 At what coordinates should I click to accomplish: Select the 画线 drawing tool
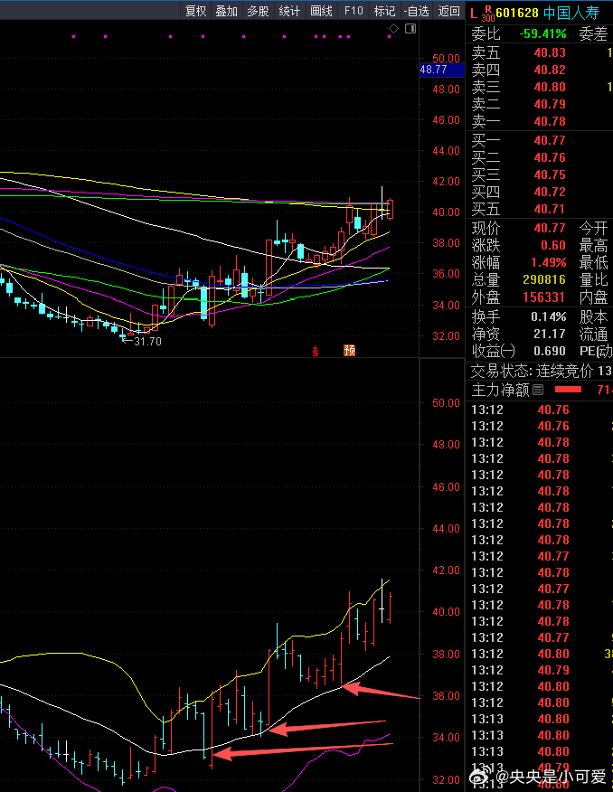[321, 11]
